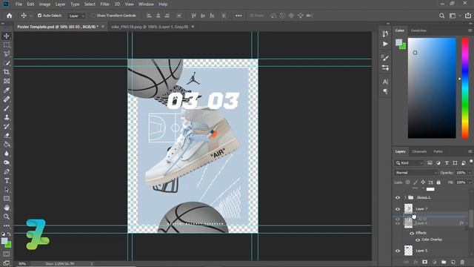
Task: Click the Layer 7 thumbnail
Action: pyautogui.click(x=408, y=208)
